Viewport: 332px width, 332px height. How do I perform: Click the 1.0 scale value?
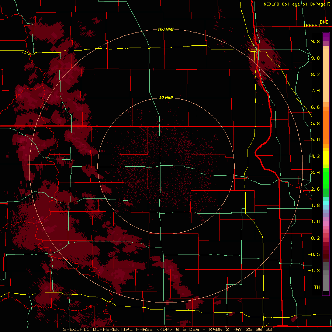pyautogui.click(x=315, y=222)
